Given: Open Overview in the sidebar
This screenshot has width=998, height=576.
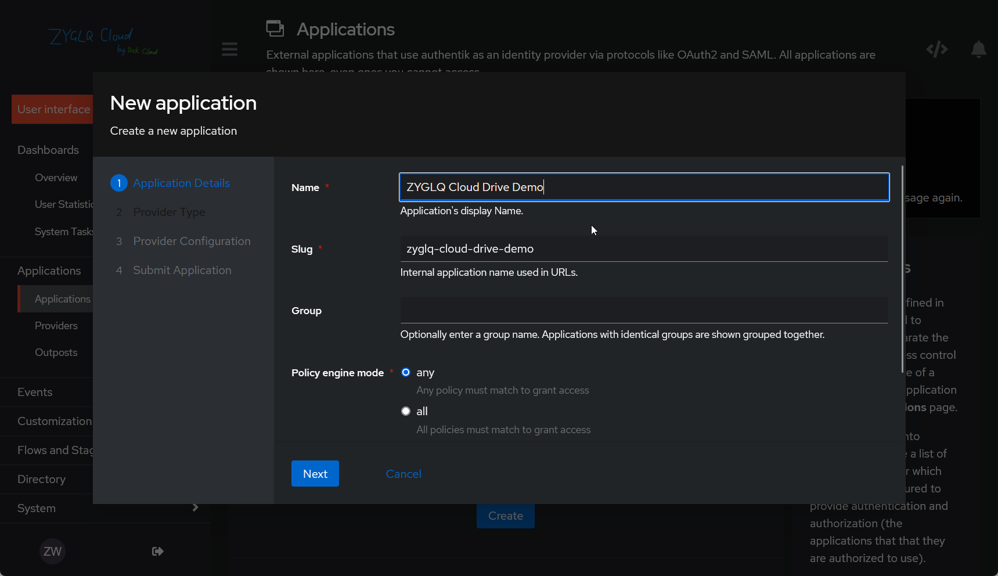Looking at the screenshot, I should 56,178.
